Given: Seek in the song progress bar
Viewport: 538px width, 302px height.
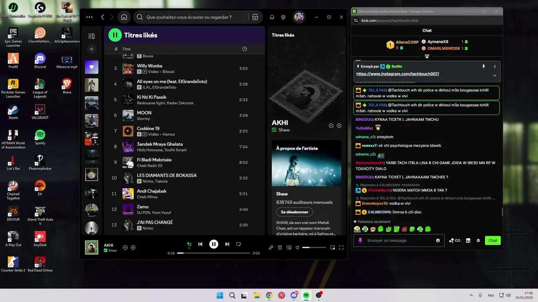Looking at the screenshot, I should point(214,253).
